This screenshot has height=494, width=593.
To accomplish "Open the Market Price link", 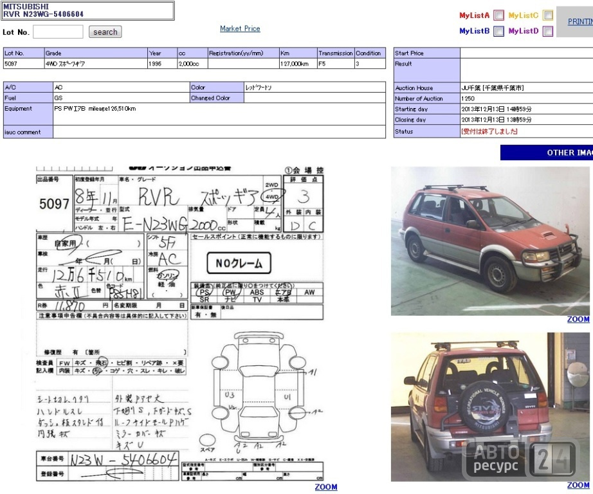I will (240, 28).
